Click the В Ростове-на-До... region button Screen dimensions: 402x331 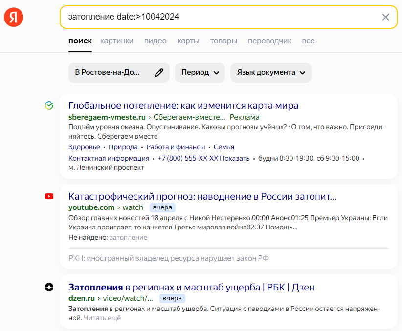coord(119,73)
